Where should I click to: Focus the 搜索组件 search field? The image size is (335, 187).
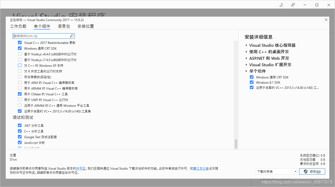[x=44, y=36]
